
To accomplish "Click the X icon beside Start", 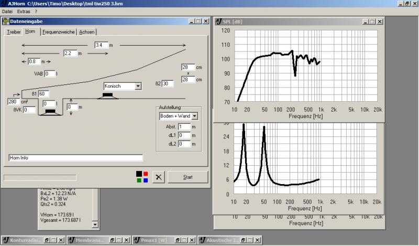I will [x=159, y=177].
